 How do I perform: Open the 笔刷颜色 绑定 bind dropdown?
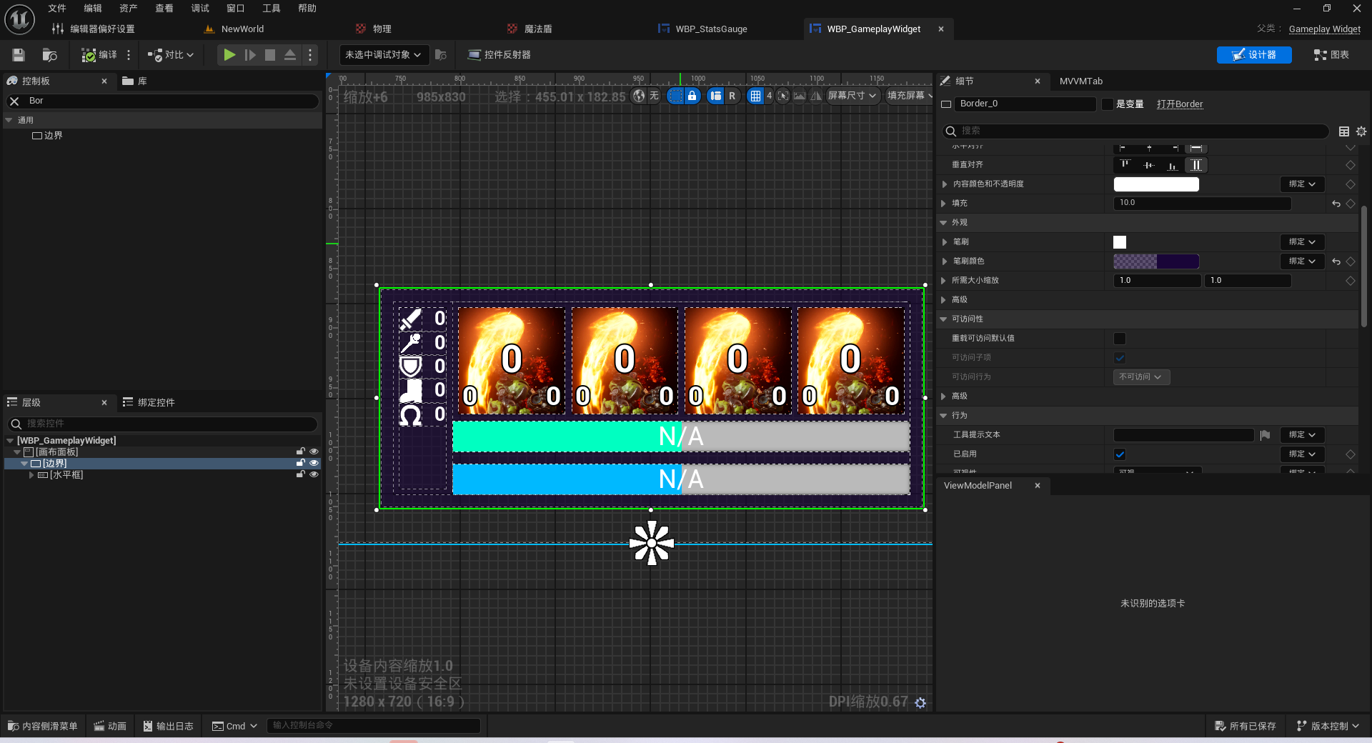pyautogui.click(x=1302, y=261)
